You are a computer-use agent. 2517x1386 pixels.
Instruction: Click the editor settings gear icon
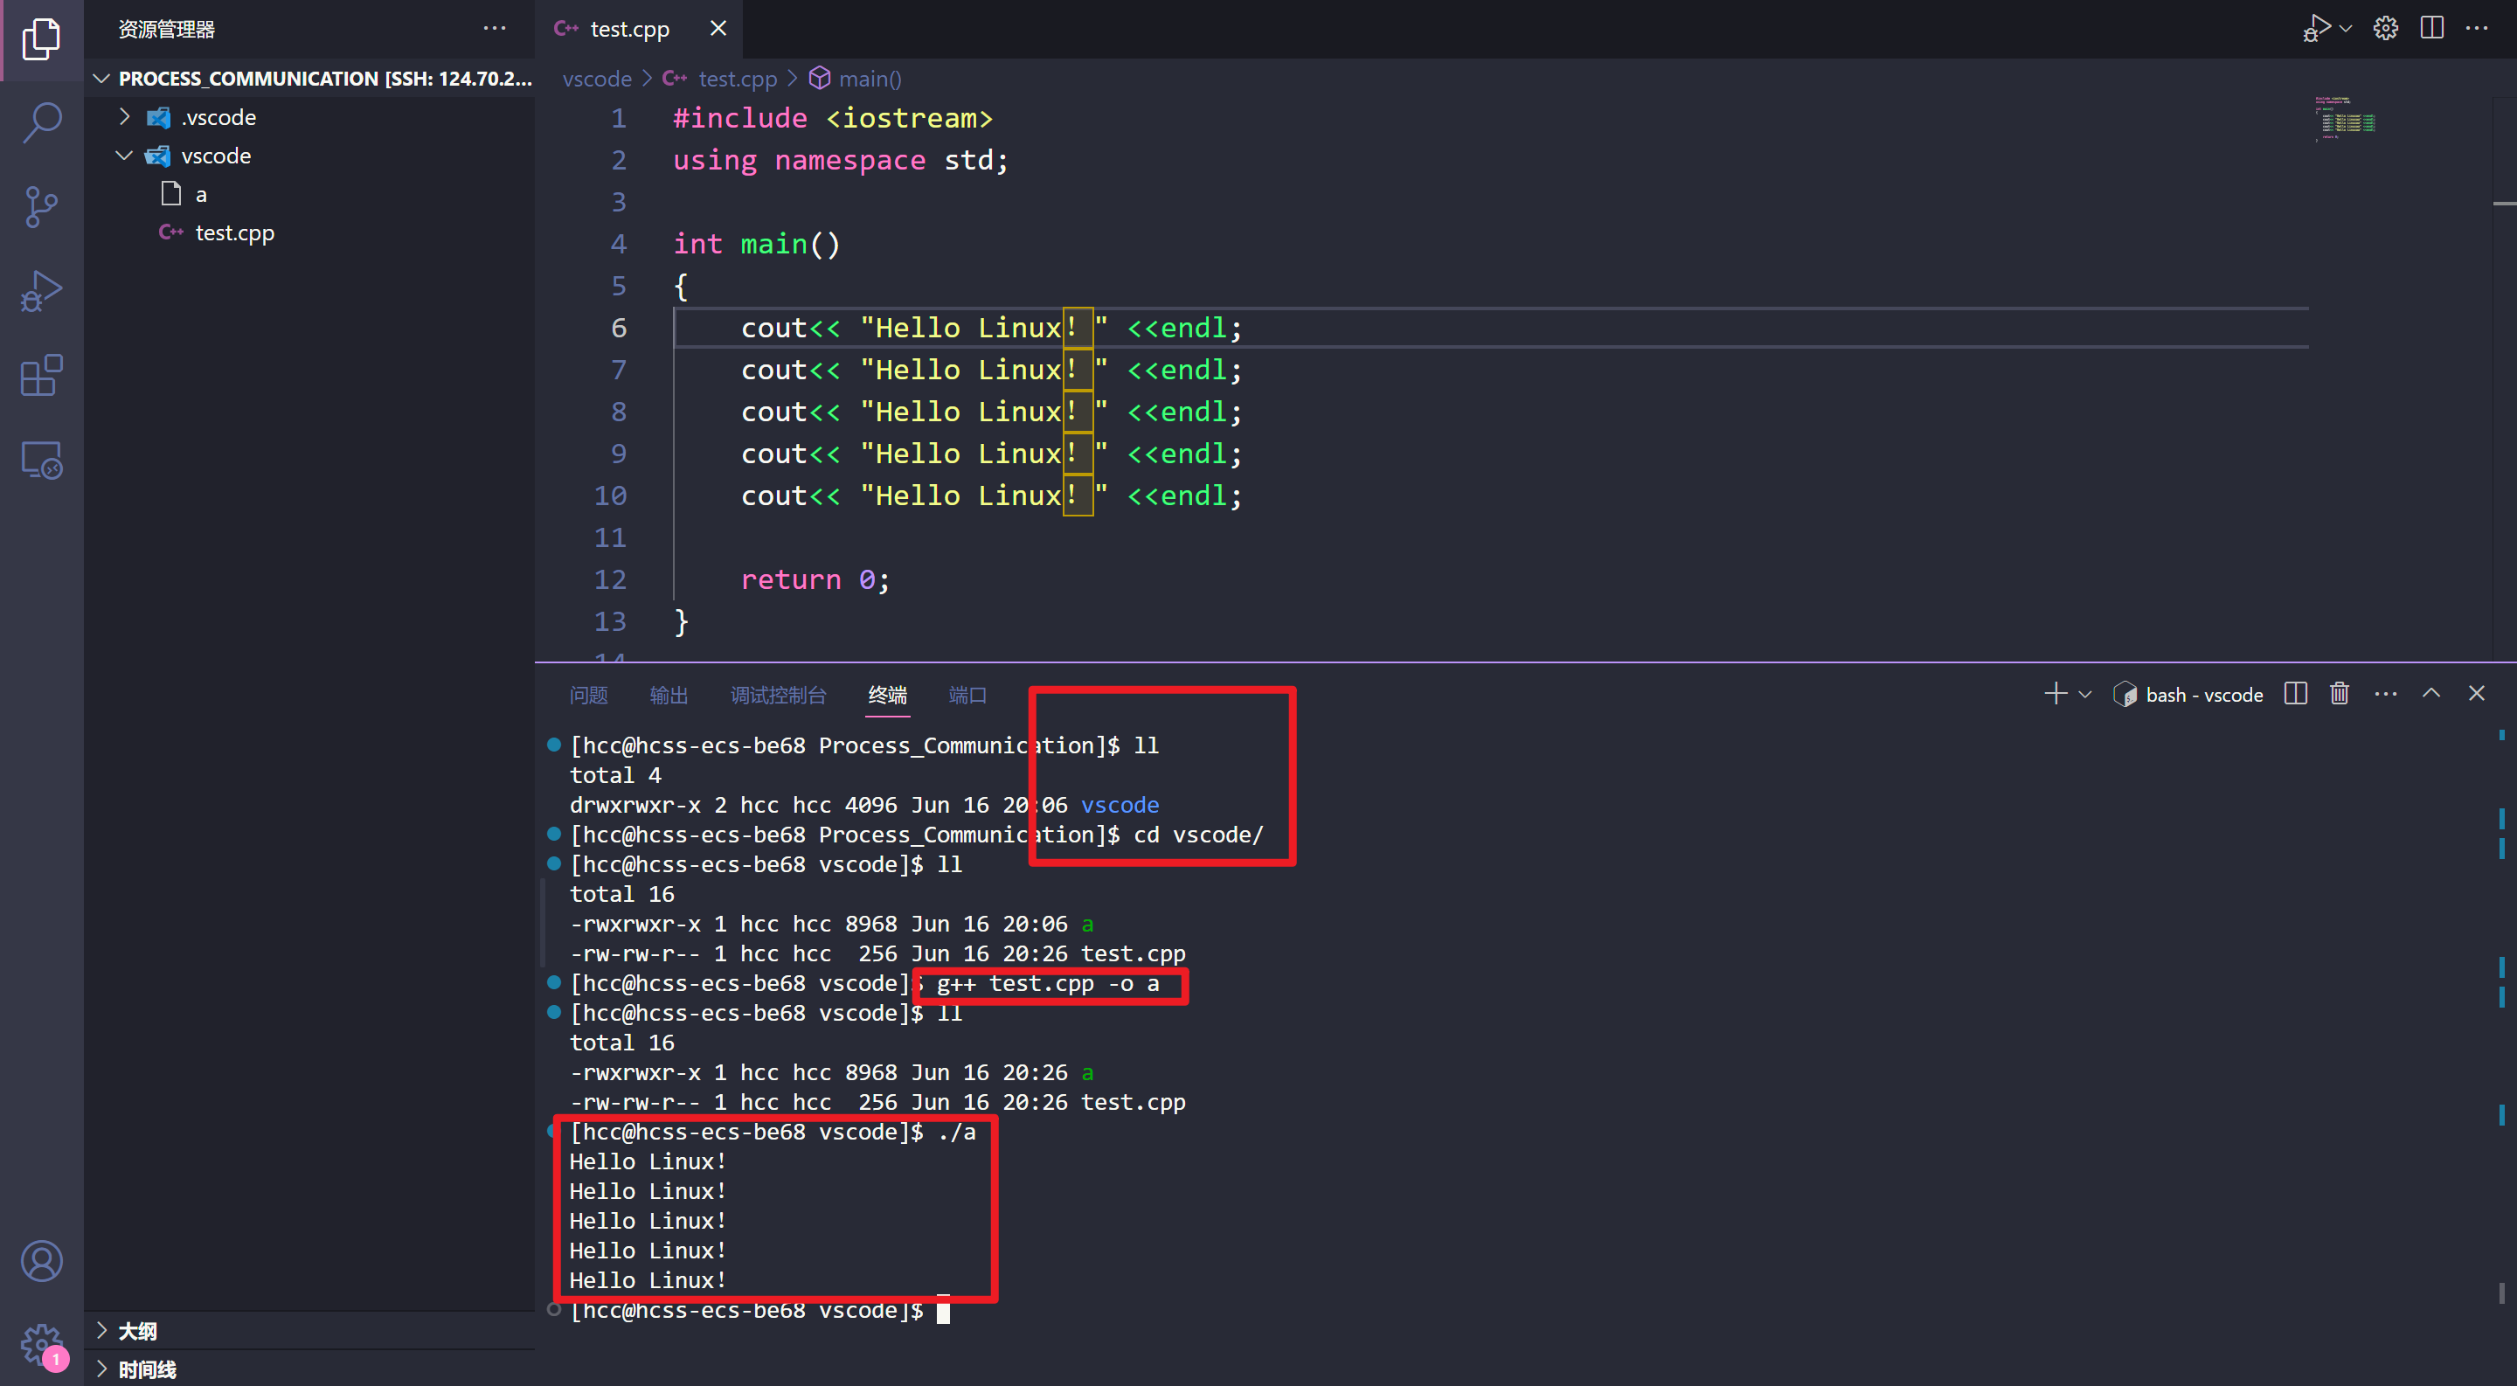(2385, 28)
